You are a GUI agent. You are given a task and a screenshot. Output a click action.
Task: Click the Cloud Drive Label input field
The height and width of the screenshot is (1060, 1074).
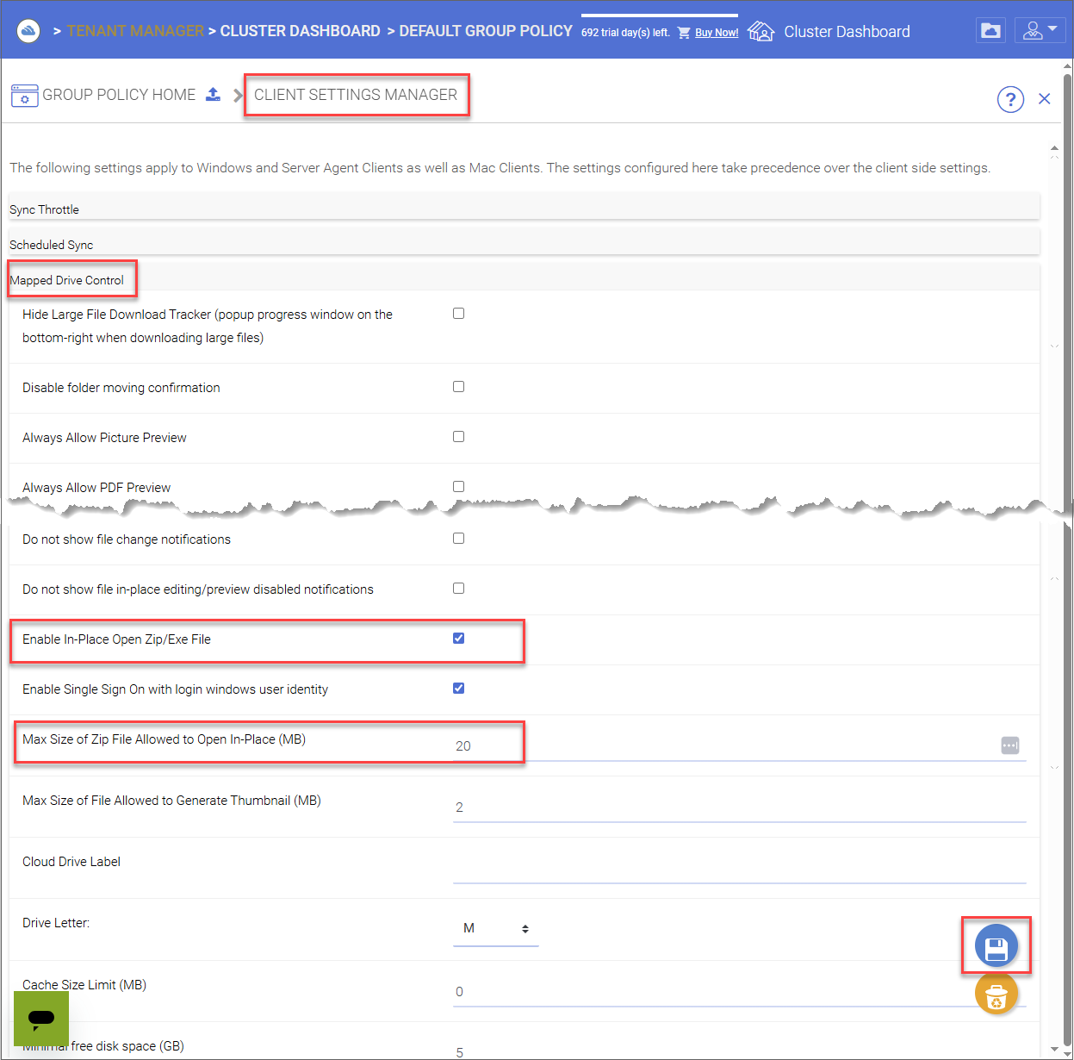(x=740, y=869)
